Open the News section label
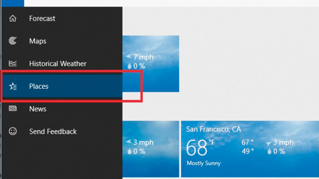 coord(37,109)
